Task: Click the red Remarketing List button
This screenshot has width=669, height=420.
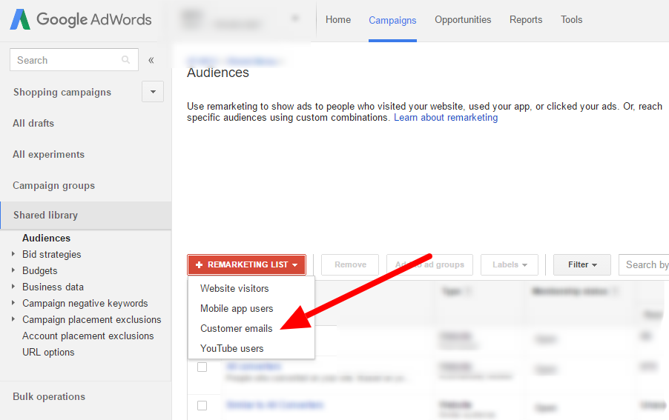Action: tap(246, 264)
